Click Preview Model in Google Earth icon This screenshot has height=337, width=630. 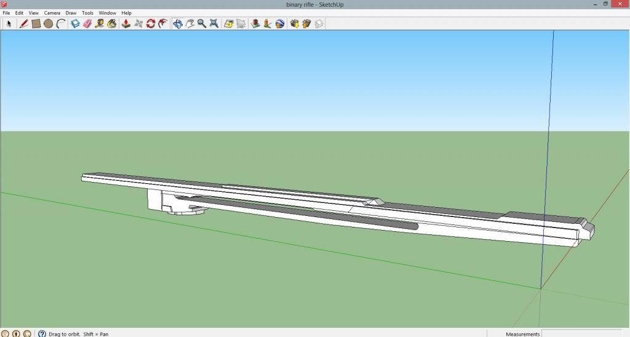pyautogui.click(x=280, y=24)
